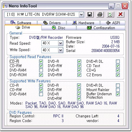Toggle DVD-R read feature checkbox
Screen dimensions: 132x132
(x=79, y=61)
